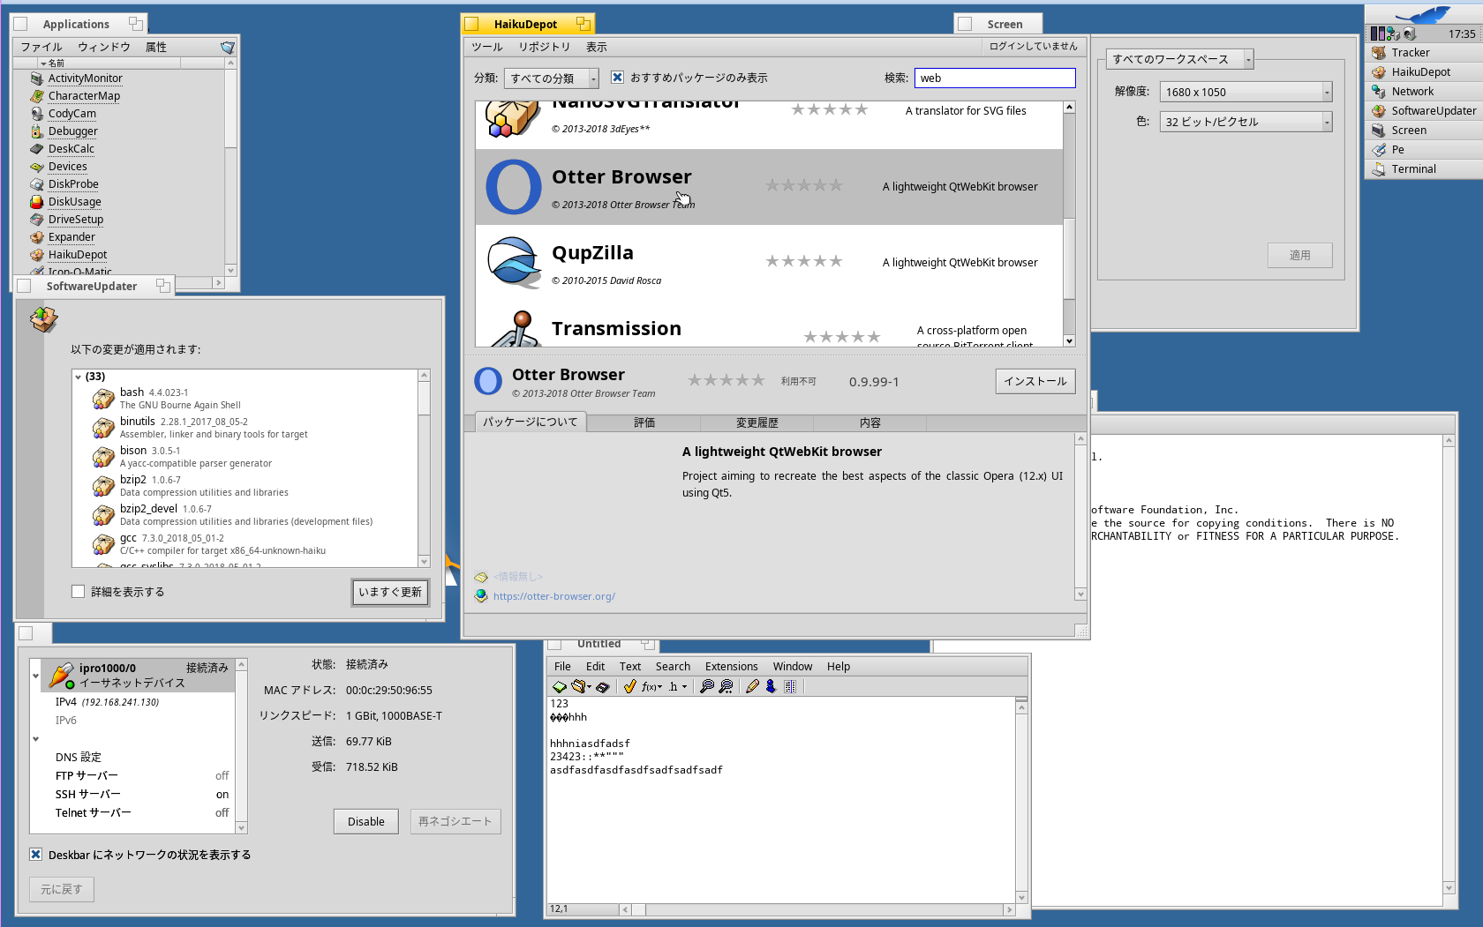Click the Pe editor horizontal scrollbar
The image size is (1483, 927).
pyautogui.click(x=817, y=909)
